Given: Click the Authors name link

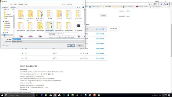Looking at the screenshot, I should (x=128, y=16).
